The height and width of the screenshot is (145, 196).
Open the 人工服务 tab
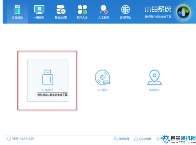(x=104, y=12)
